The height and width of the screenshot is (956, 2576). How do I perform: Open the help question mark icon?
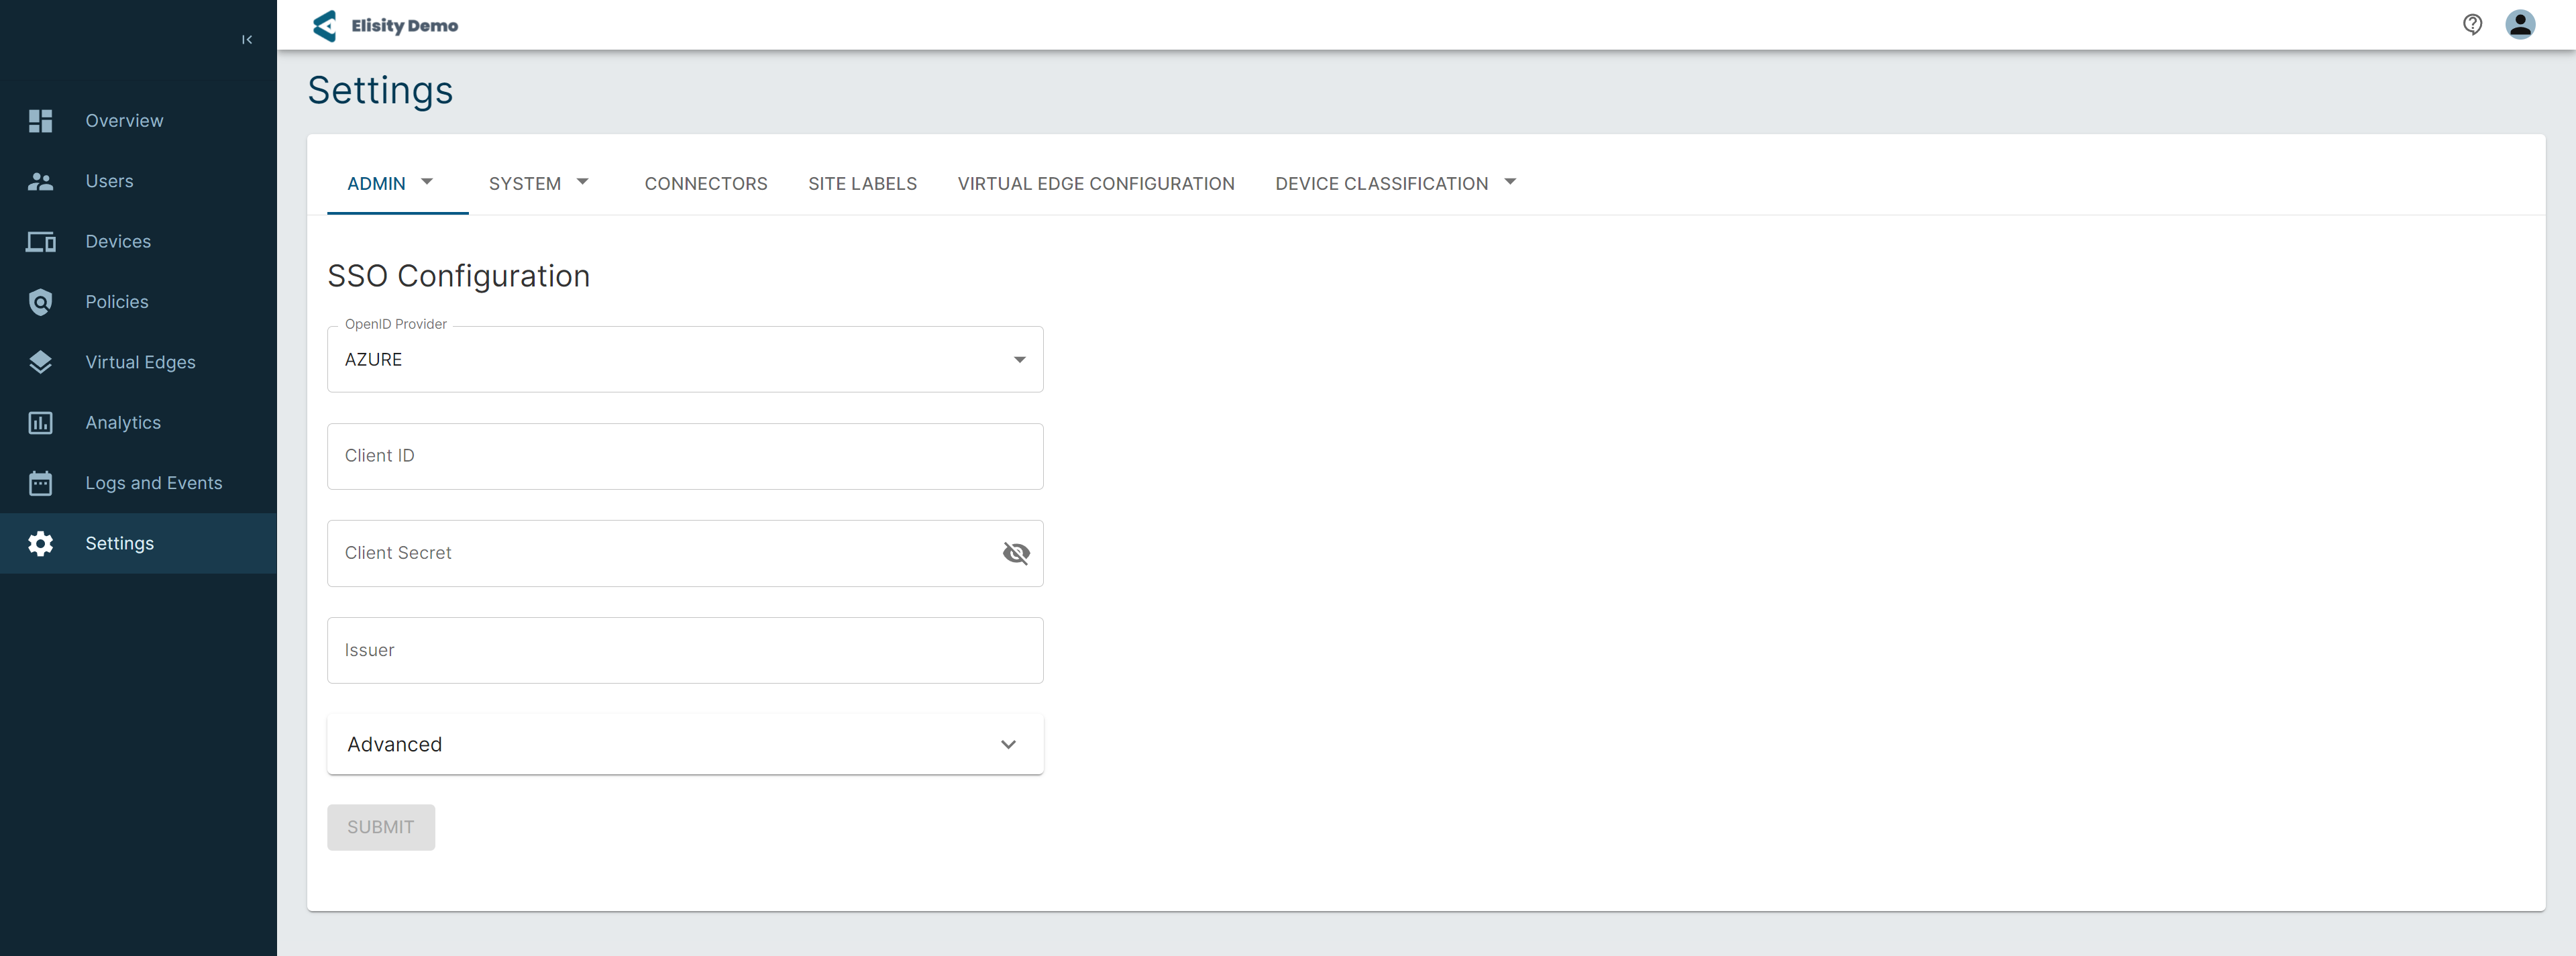2472,24
